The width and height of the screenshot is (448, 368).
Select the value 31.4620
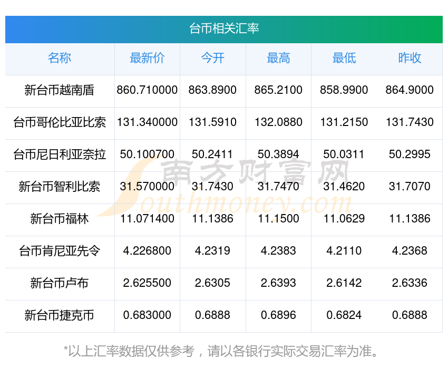point(344,187)
